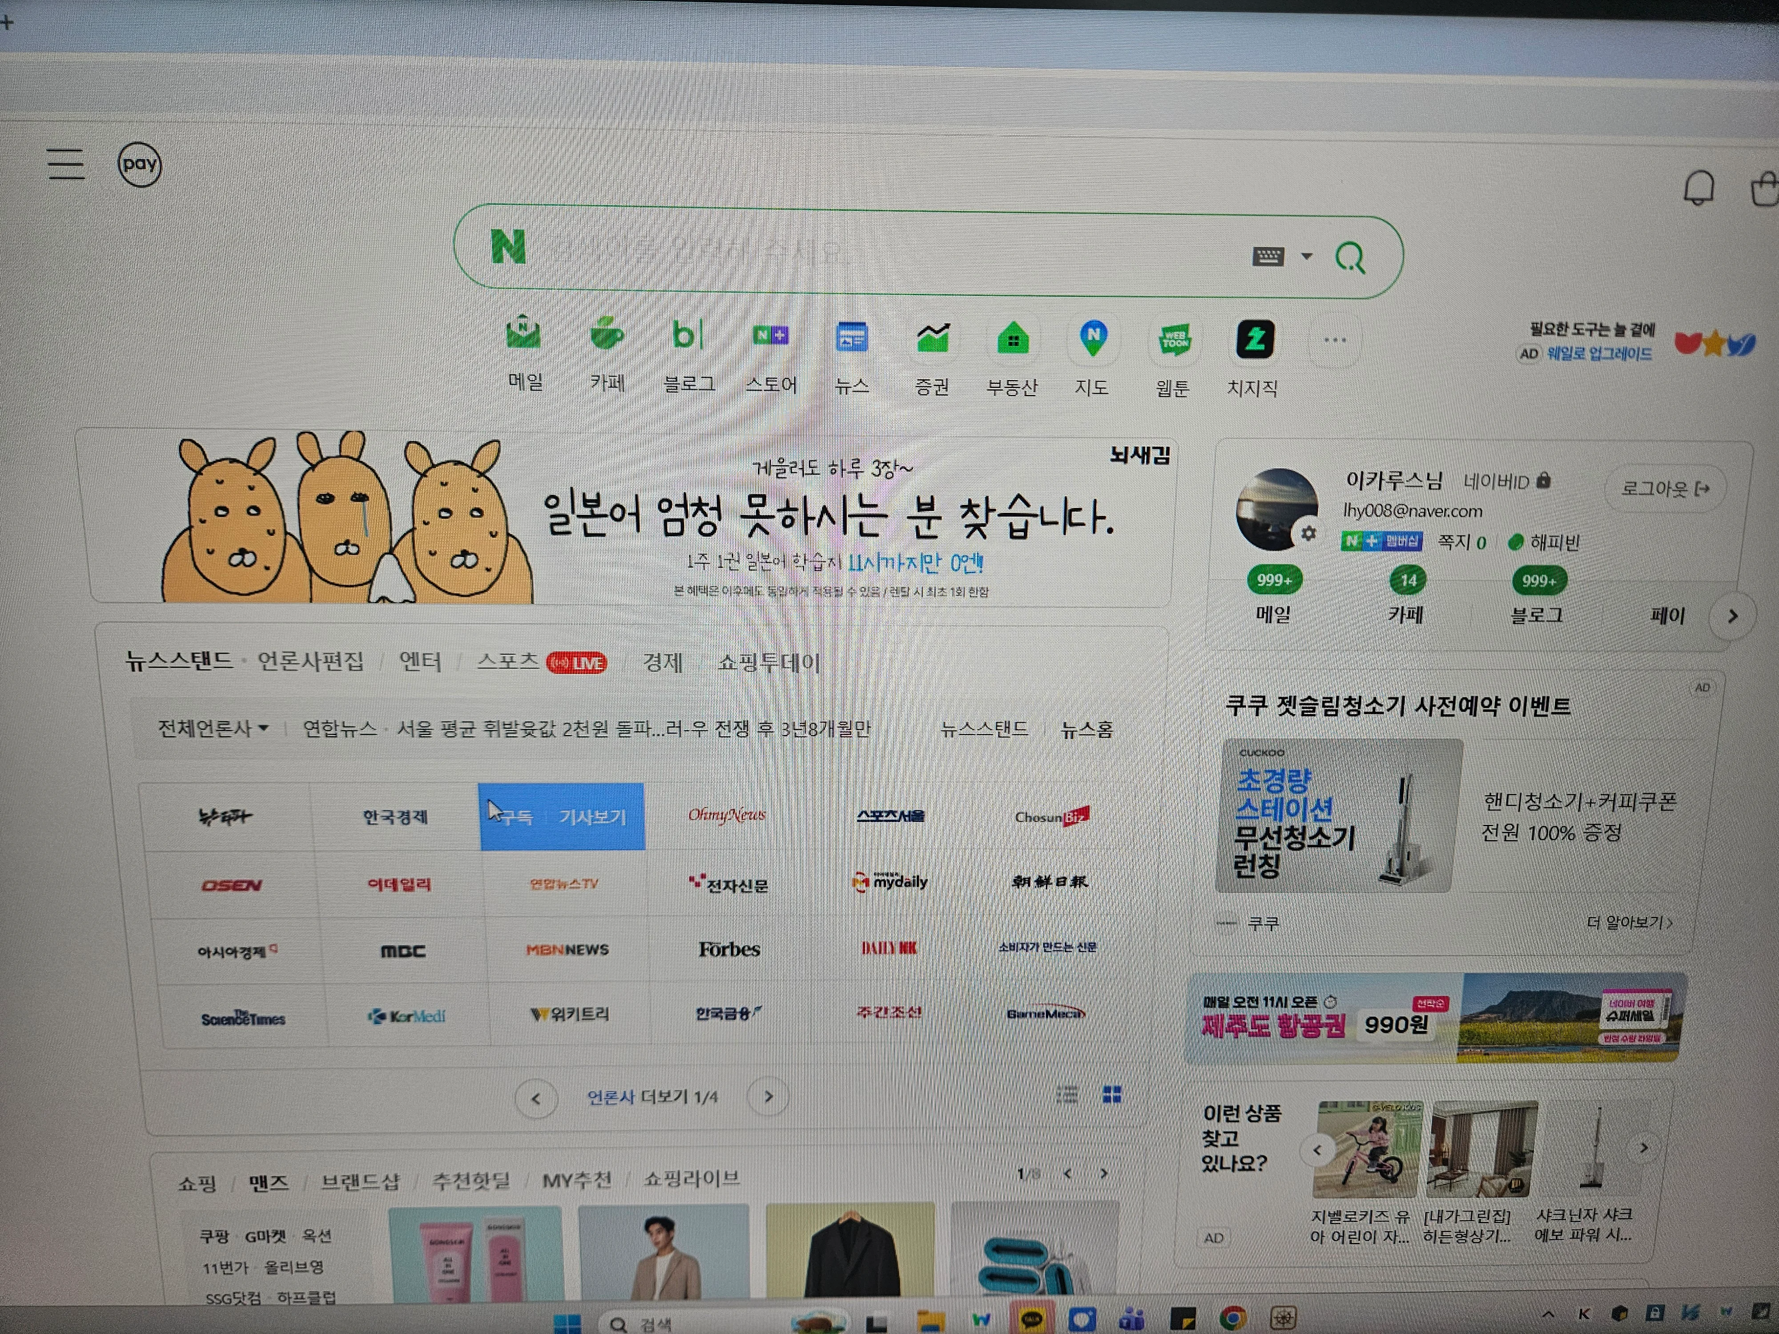Click the 로그아웃 button
This screenshot has height=1334, width=1779.
click(x=1665, y=488)
